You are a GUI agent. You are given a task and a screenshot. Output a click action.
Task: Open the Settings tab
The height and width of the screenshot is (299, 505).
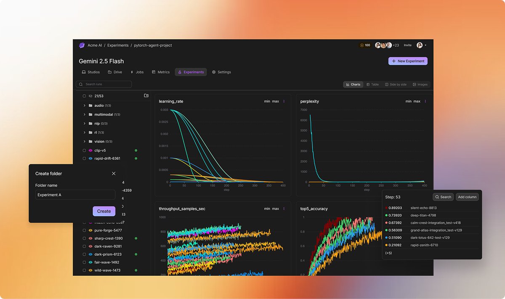(221, 72)
